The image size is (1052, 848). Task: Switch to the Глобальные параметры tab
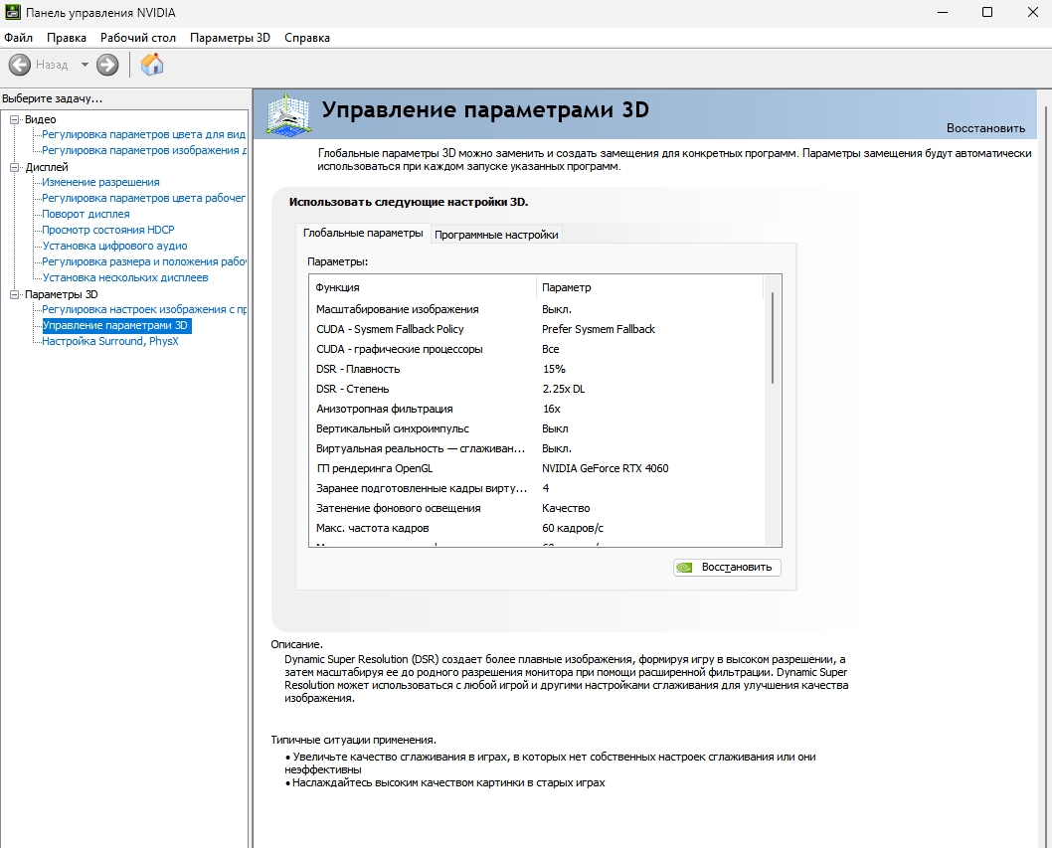(362, 233)
